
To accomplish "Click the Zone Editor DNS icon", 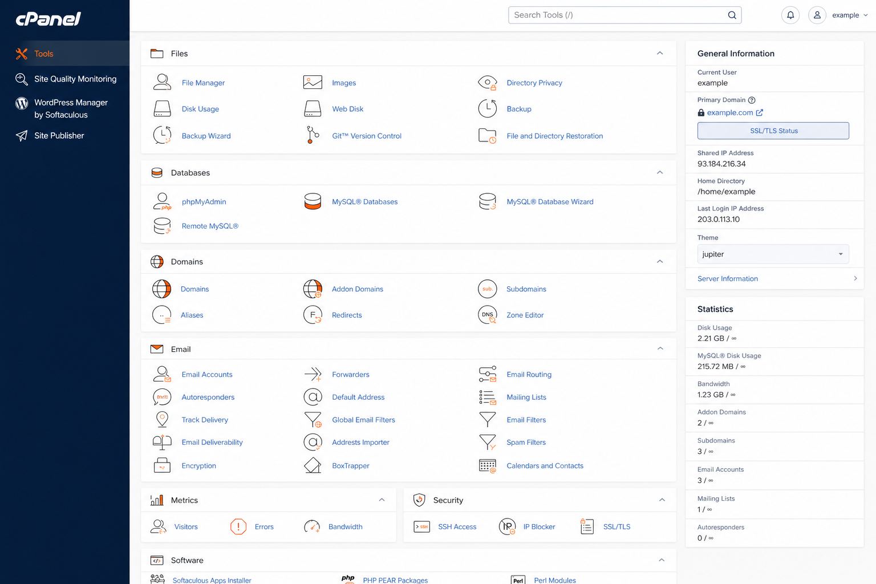I will pos(487,315).
